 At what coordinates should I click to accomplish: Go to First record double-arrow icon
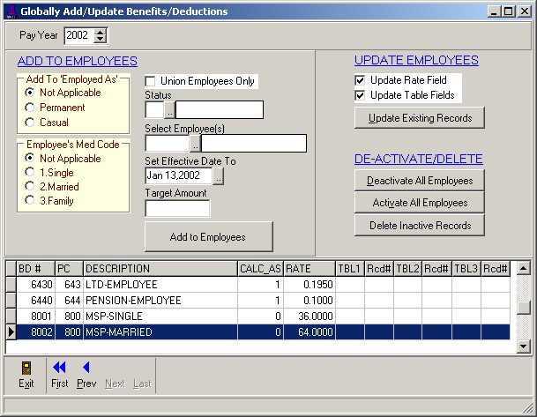59,368
